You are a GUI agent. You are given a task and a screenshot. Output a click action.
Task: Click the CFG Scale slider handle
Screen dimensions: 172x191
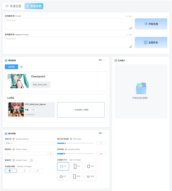(65, 143)
